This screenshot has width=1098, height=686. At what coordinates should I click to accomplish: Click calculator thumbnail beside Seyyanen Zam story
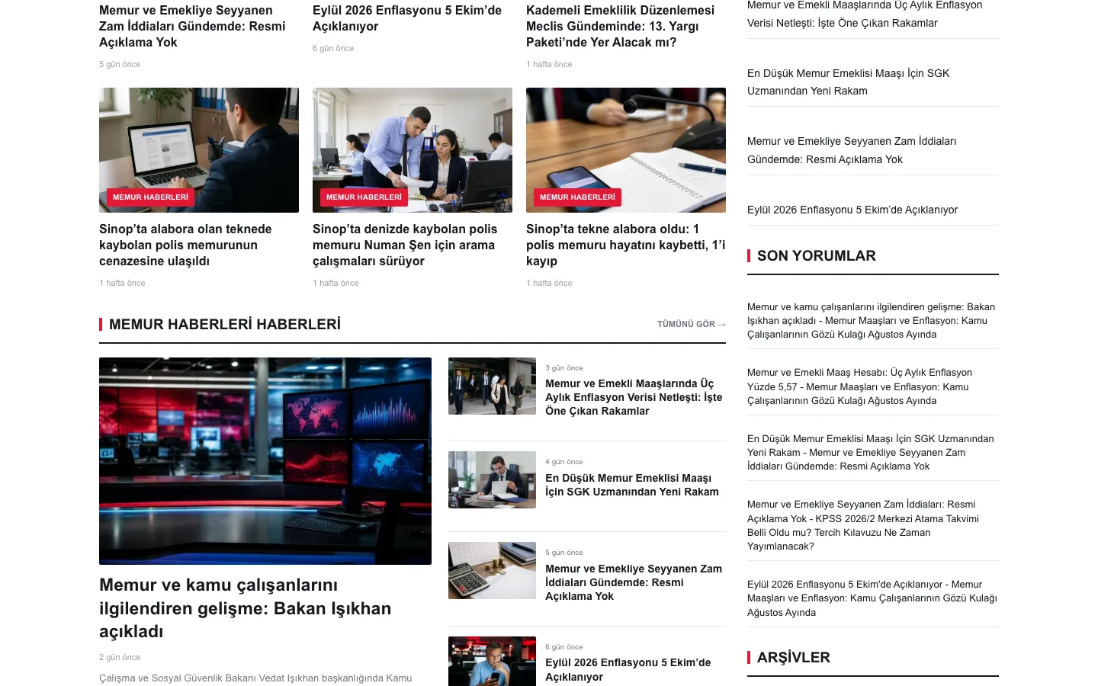click(x=492, y=570)
